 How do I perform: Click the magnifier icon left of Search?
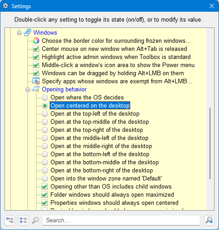pos(36,220)
